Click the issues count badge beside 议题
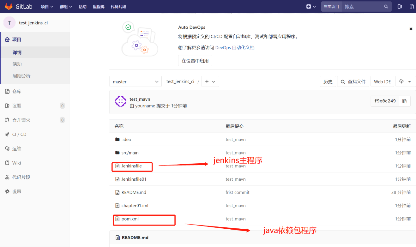This screenshot has height=247, width=416. [62, 106]
